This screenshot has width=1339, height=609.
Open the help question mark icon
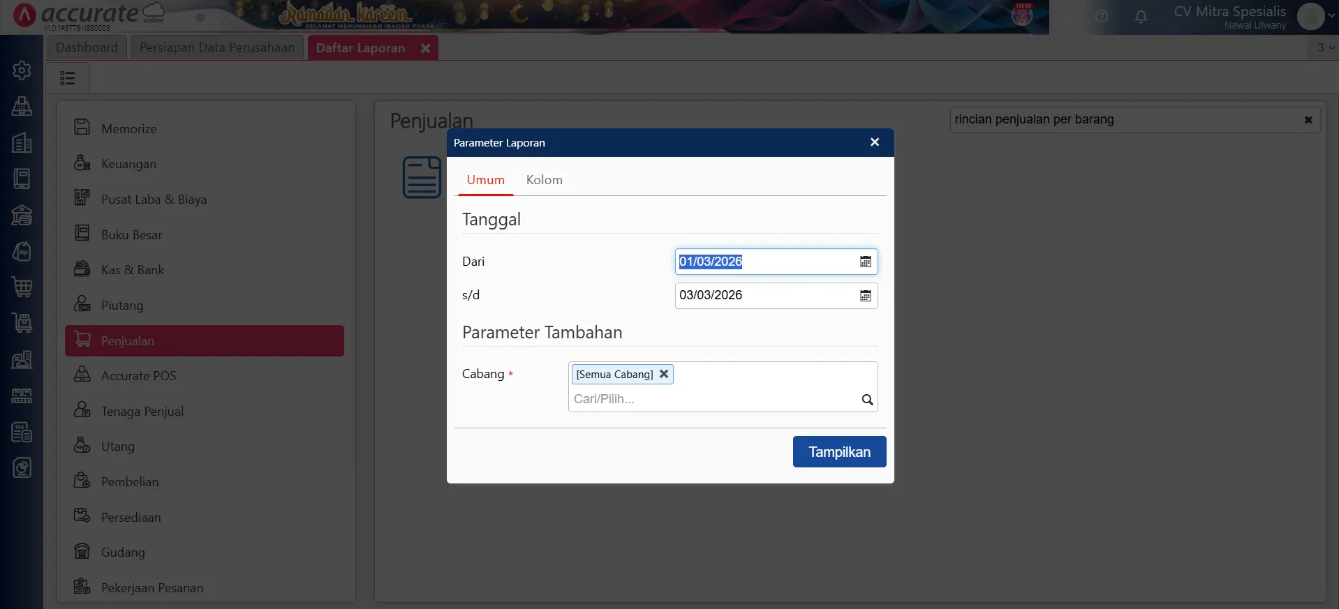click(x=1102, y=17)
